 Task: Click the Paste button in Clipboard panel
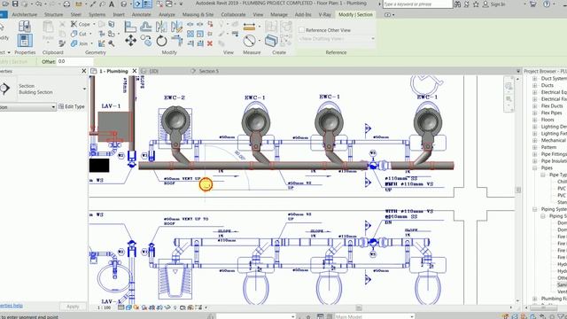[48, 32]
